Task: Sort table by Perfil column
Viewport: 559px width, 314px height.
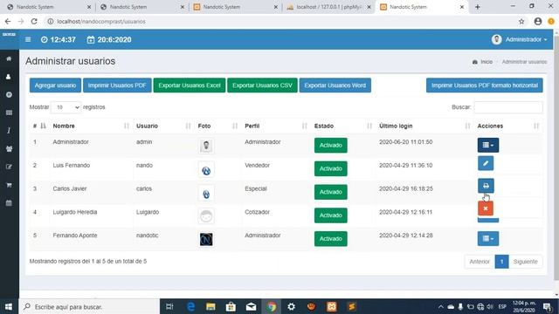Action: pyautogui.click(x=276, y=126)
